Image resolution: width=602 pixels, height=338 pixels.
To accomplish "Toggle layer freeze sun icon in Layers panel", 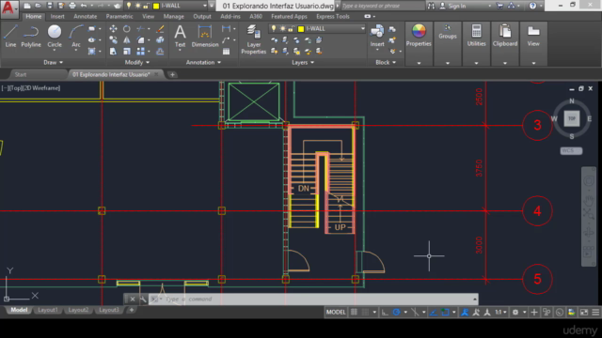I will point(282,29).
